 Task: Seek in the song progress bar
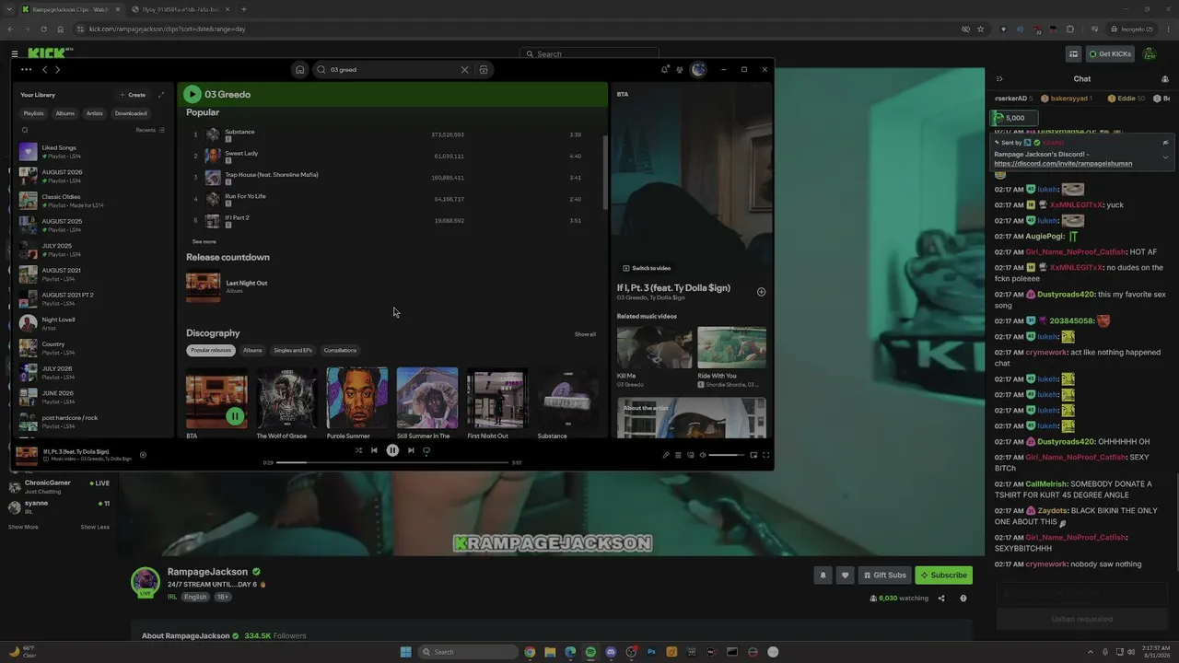(392, 462)
